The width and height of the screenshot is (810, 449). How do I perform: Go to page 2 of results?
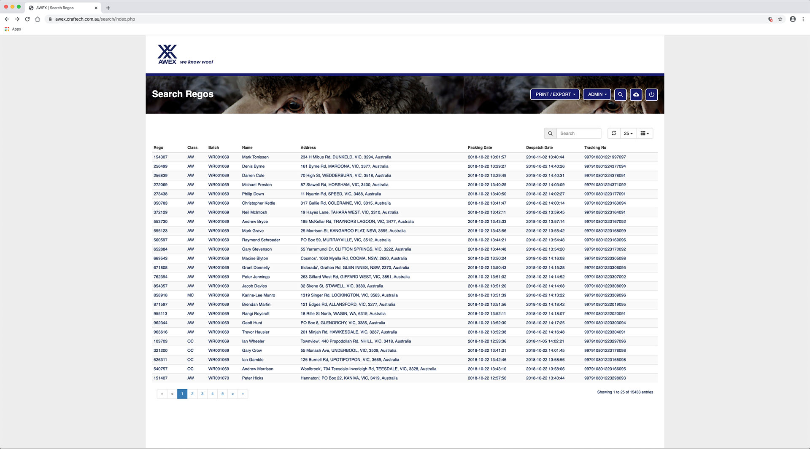pos(192,394)
